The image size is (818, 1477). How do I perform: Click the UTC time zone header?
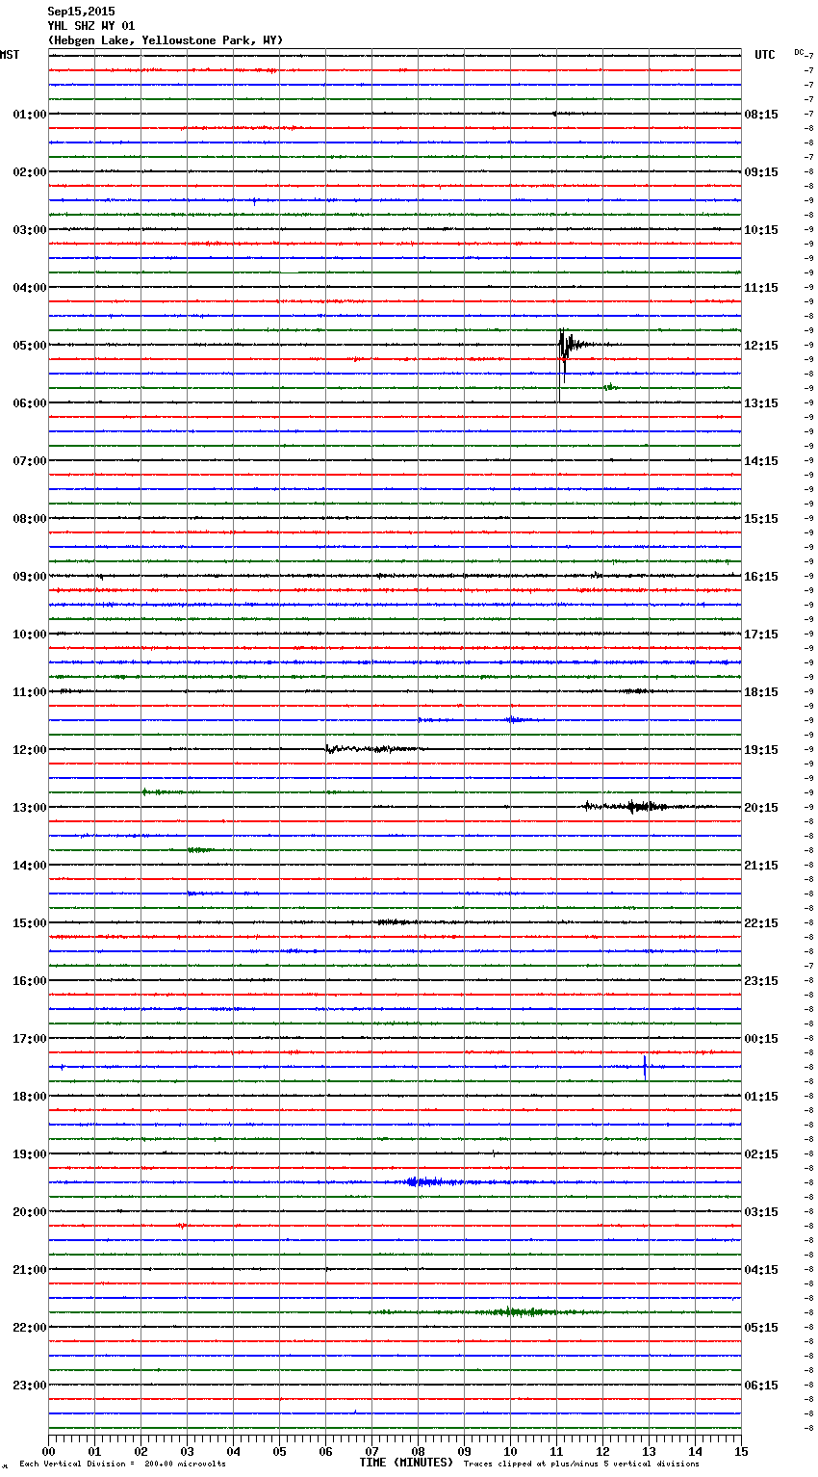tap(765, 55)
